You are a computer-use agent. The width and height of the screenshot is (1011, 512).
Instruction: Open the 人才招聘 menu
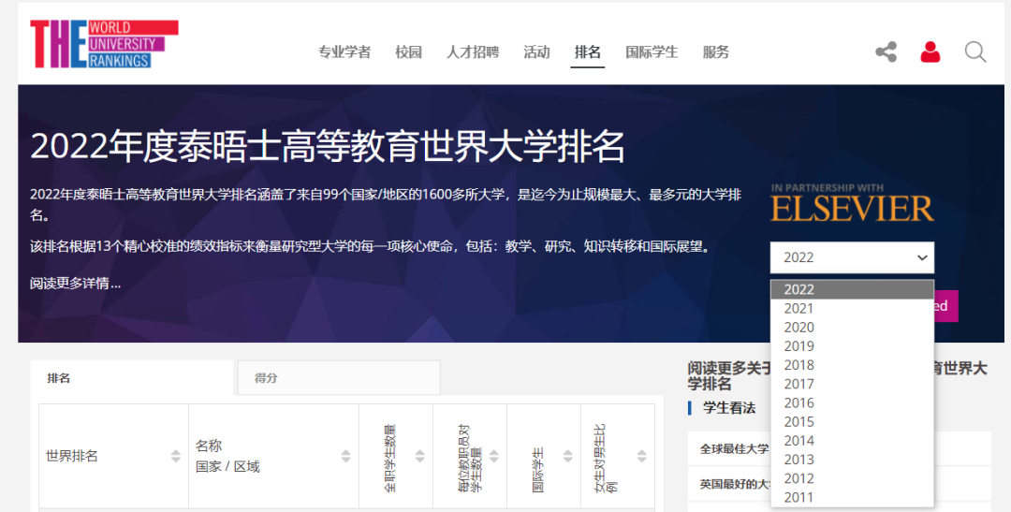click(473, 52)
